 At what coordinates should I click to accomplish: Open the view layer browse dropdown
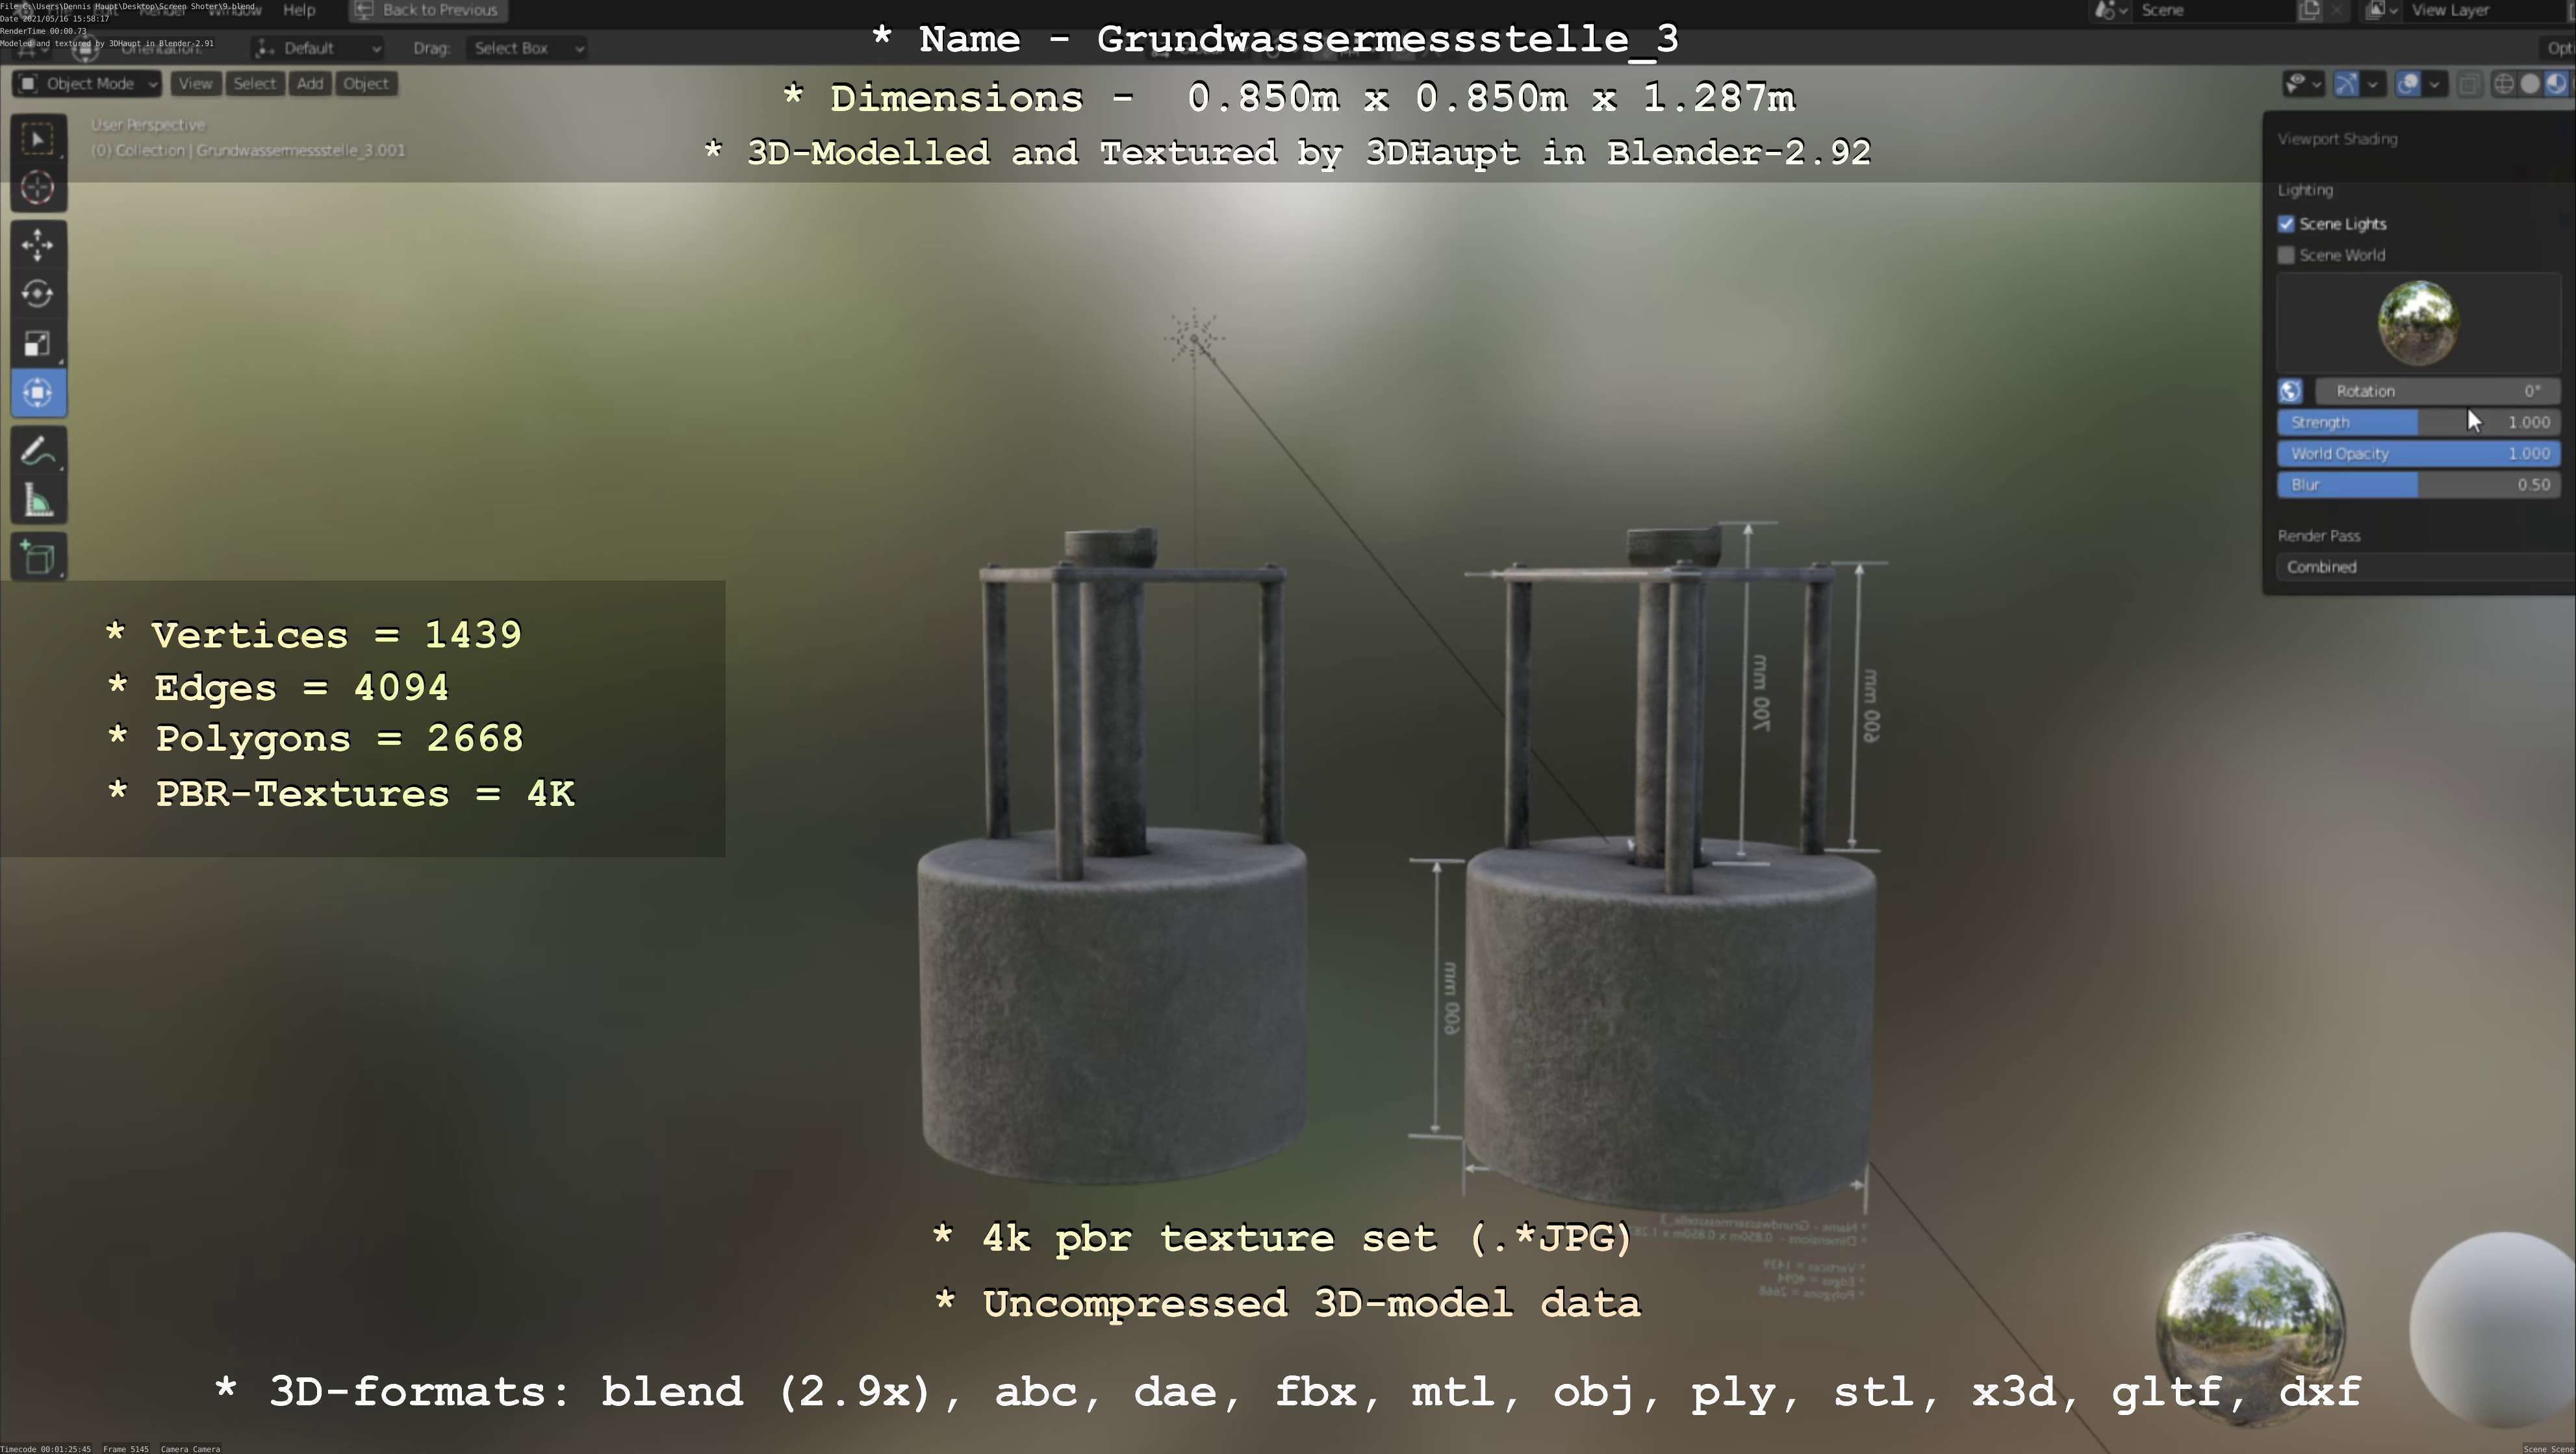2382,10
